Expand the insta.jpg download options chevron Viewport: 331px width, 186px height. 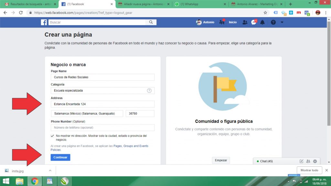pos(50,170)
